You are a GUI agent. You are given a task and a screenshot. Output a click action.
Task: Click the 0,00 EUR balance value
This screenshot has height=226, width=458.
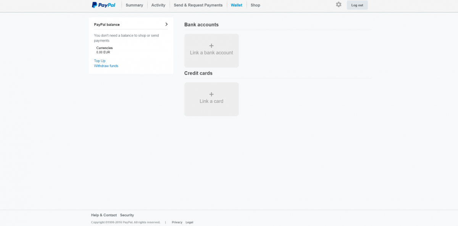coord(103,52)
